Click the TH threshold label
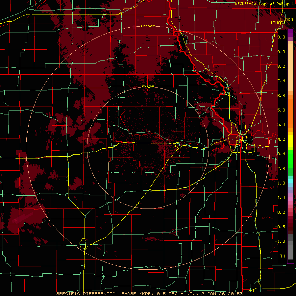This screenshot has width=296, height=296. 283,256
